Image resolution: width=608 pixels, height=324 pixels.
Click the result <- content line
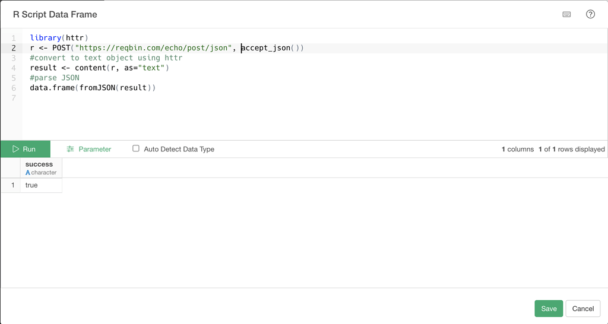tap(100, 68)
